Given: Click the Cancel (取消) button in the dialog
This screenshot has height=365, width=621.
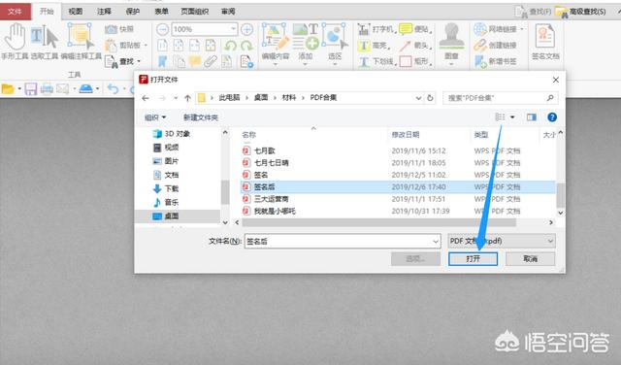Looking at the screenshot, I should 531,259.
